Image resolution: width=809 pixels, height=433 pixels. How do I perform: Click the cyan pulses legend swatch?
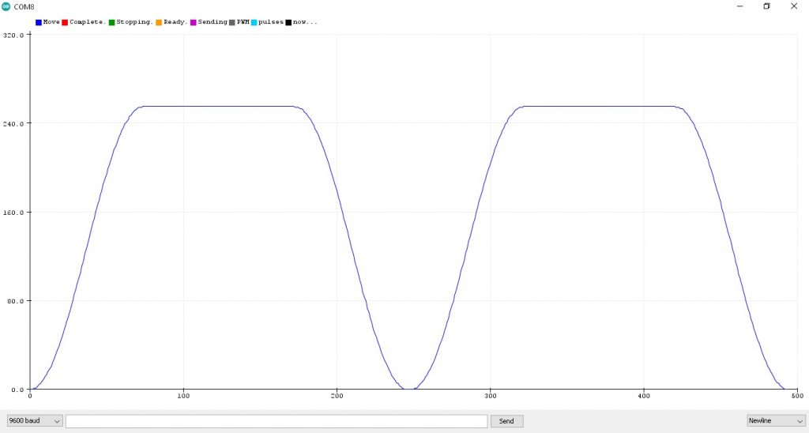tap(254, 22)
